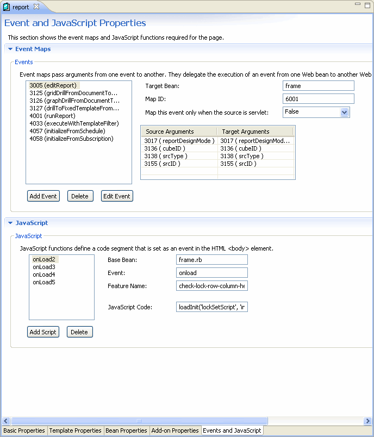The image size is (374, 437).
Task: Select the report tab label
Action: coord(21,7)
